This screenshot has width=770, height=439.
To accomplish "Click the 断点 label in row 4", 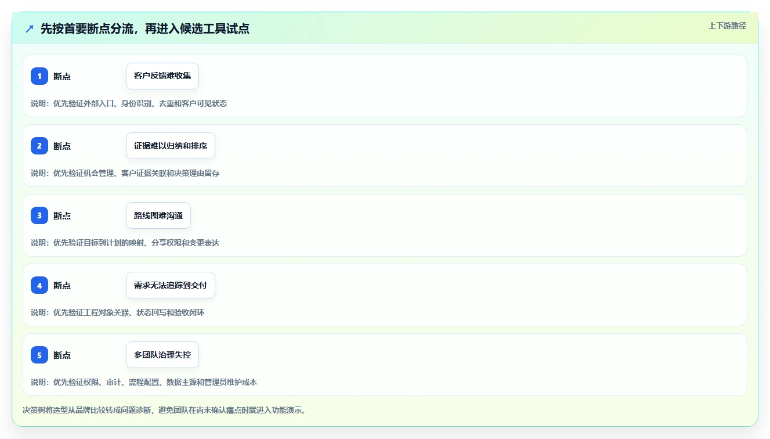I will (62, 286).
